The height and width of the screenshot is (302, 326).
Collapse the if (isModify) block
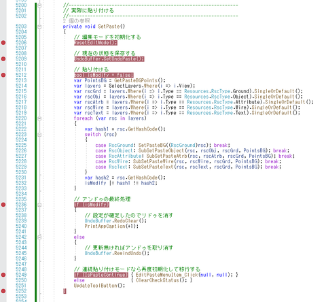click(39, 205)
